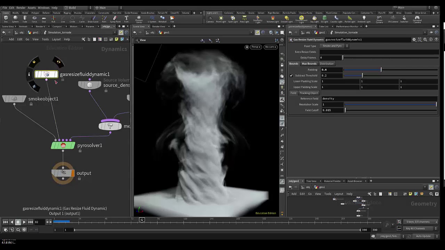Open the Persp viewport menu
Screen dimensions: 445x250
(x=256, y=47)
